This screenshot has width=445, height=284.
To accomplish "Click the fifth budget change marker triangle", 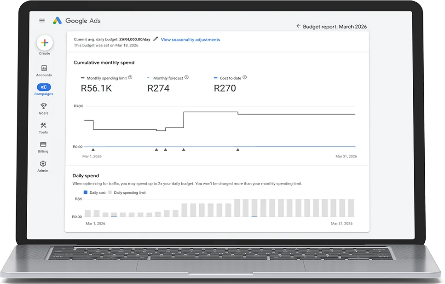I will 238,150.
